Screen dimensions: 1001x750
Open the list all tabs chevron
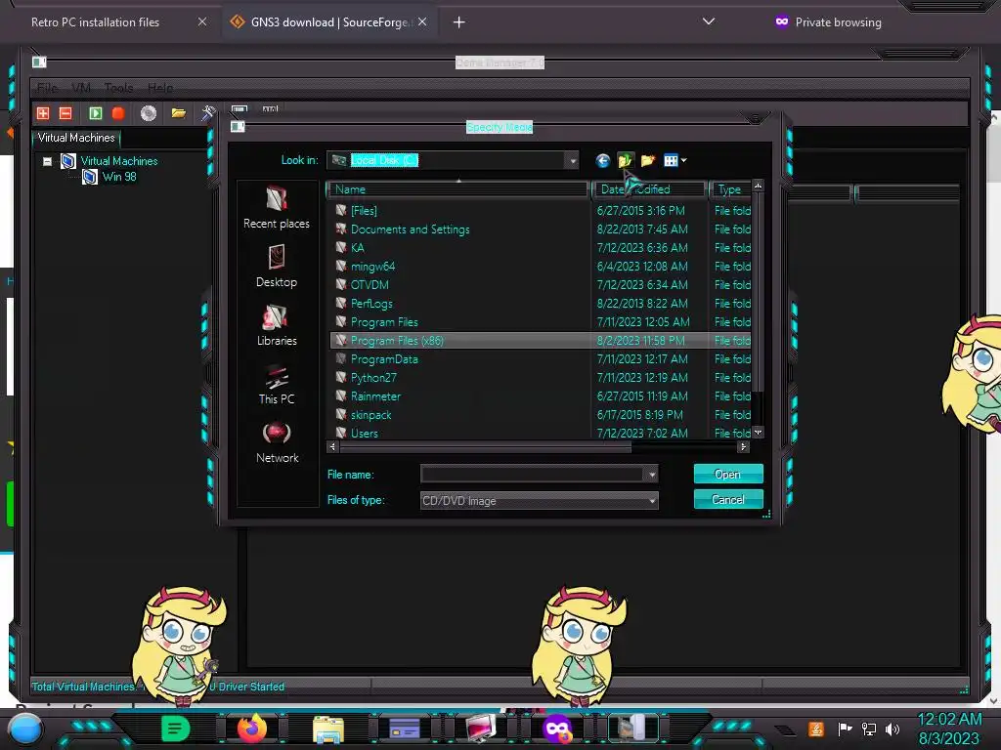click(x=708, y=21)
